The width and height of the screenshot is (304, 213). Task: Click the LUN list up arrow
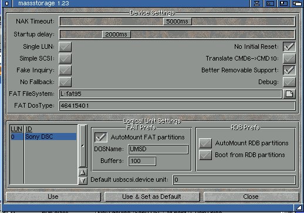[x=83, y=172]
